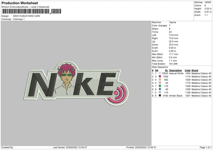Viewport: 213px width, 150px height.
Task: Click the light blue 1198 thread swatch
Action: 160,92
